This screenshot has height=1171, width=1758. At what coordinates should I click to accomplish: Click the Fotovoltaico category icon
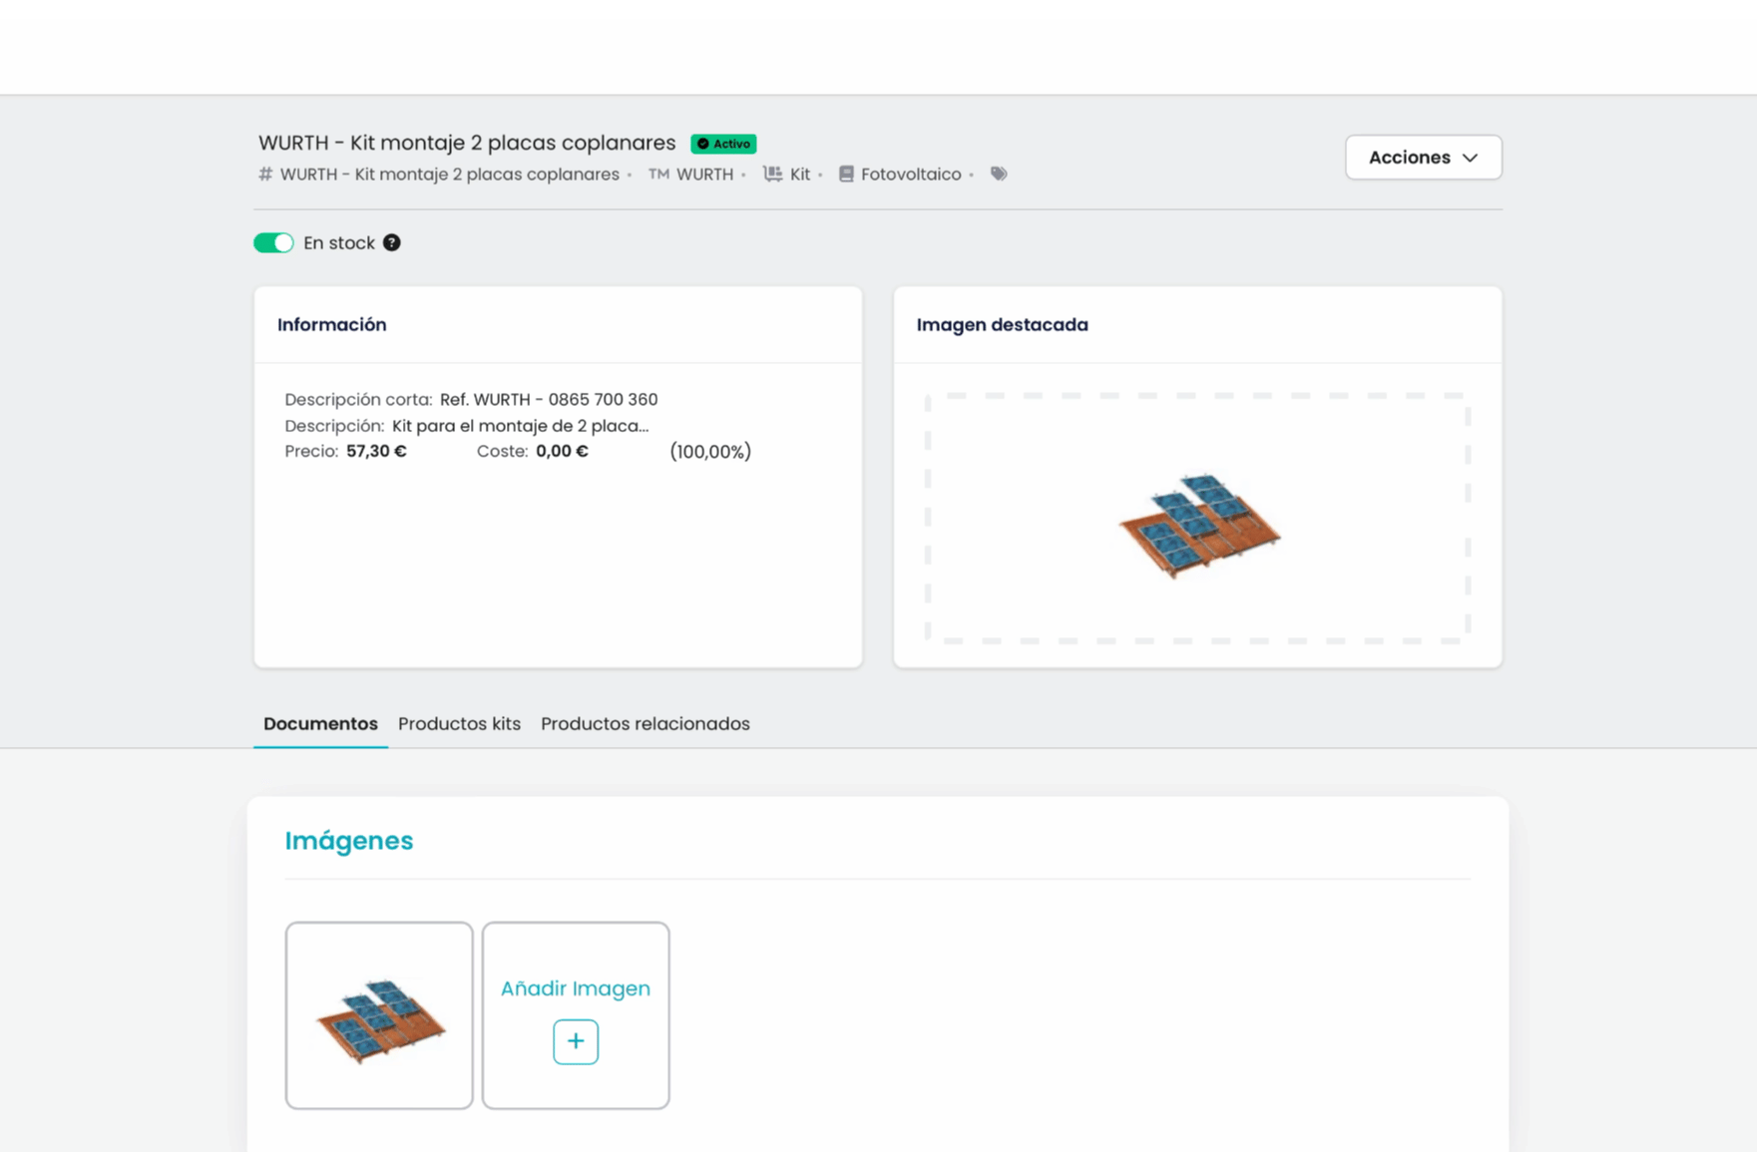point(846,174)
